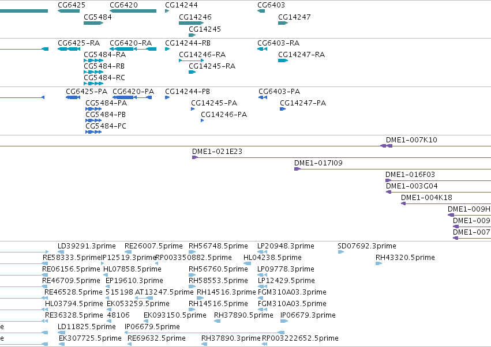Select the teal gene bar below CG6420

(x=133, y=11)
